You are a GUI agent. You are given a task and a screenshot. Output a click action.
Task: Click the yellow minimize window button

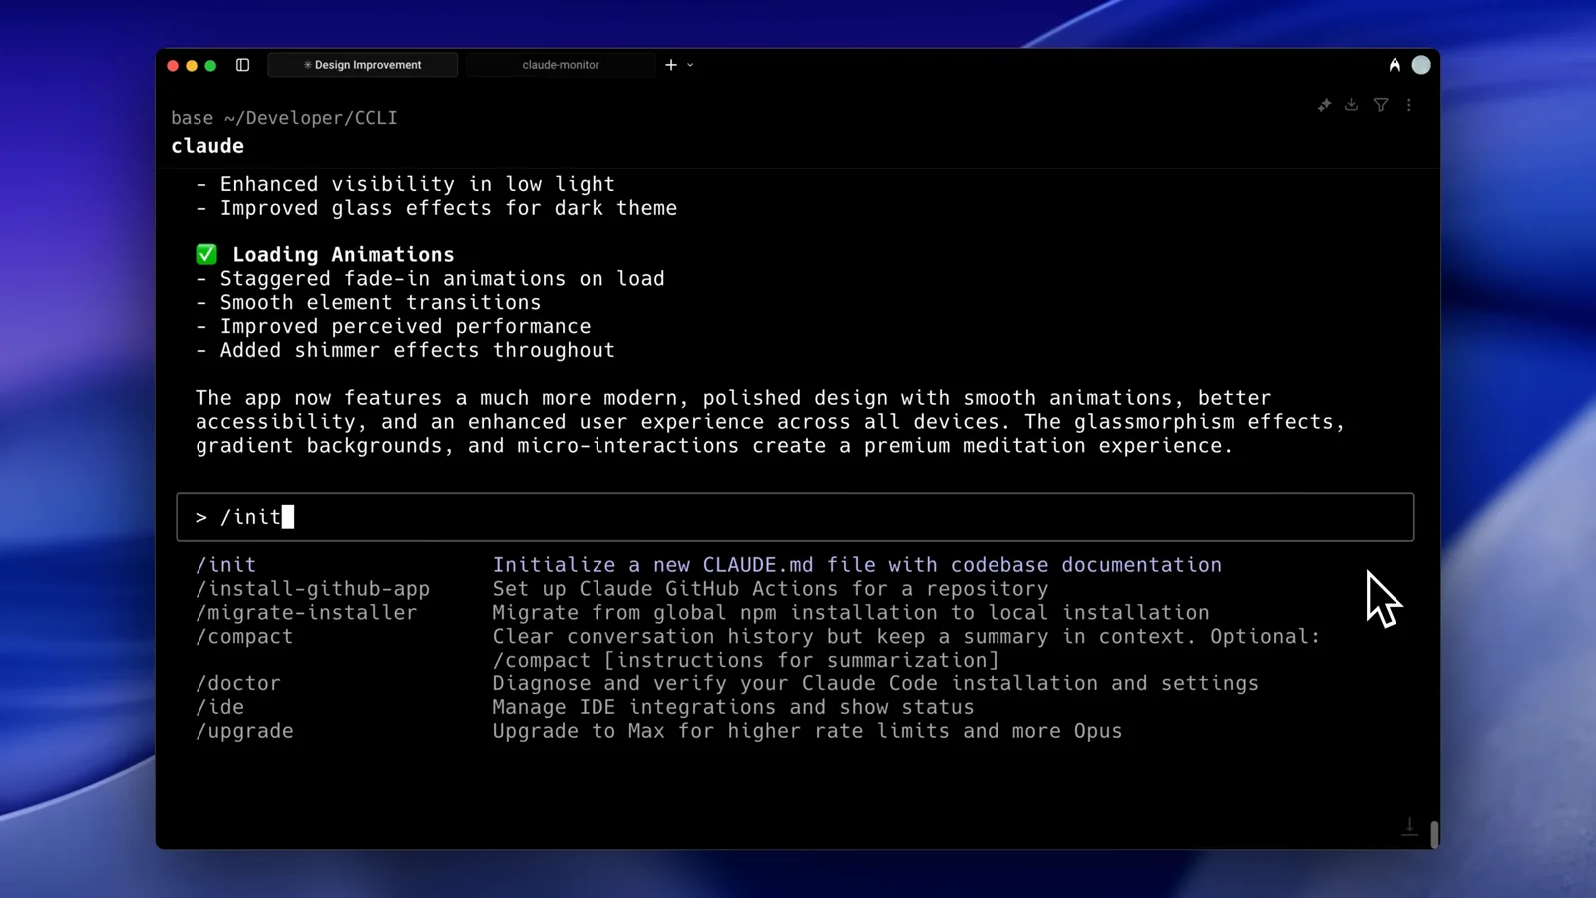pos(192,66)
